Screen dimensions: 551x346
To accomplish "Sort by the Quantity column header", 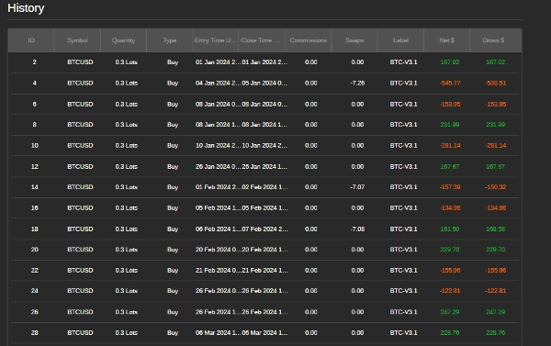I will pos(123,40).
